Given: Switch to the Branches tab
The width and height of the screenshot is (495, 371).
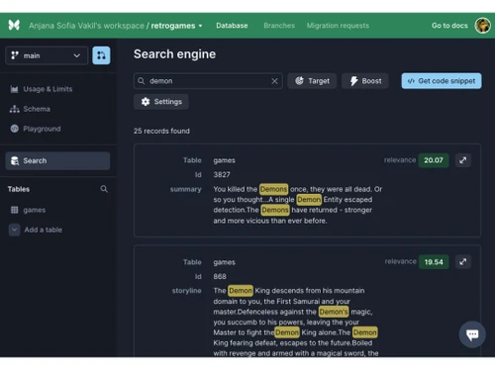Looking at the screenshot, I should coord(279,26).
